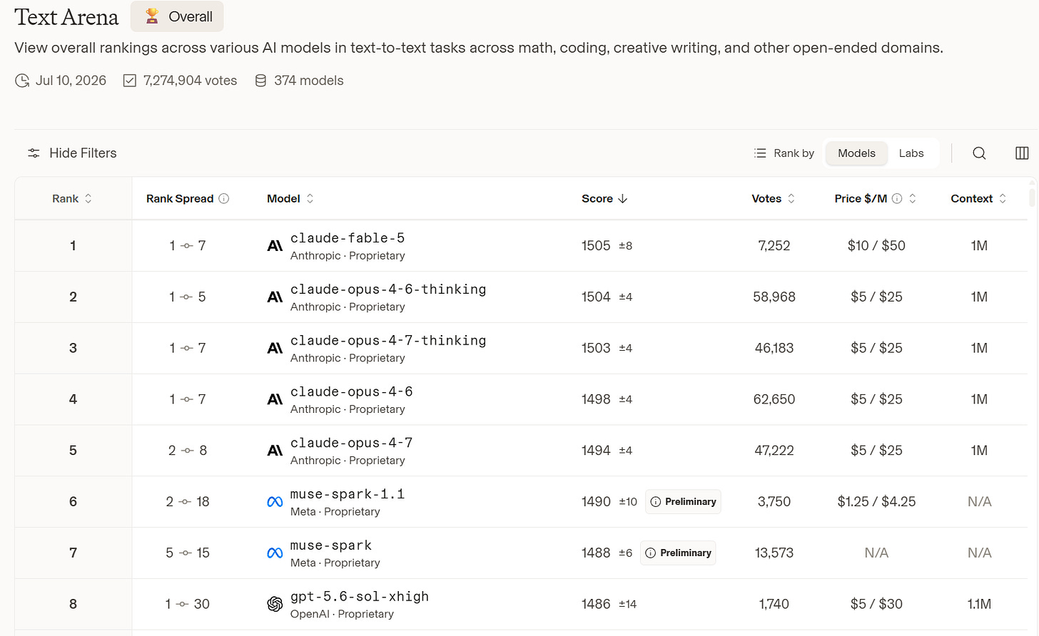This screenshot has width=1039, height=636.
Task: Open the claude-opus-4-6-thinking model link
Action: click(388, 289)
